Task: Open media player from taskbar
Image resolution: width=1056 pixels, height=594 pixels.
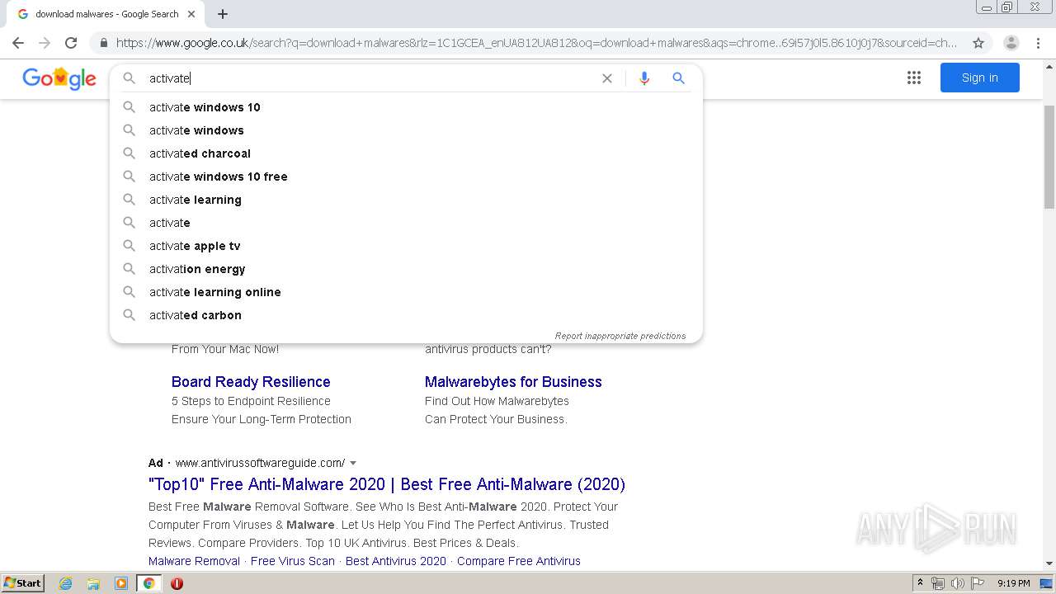Action: (x=121, y=583)
